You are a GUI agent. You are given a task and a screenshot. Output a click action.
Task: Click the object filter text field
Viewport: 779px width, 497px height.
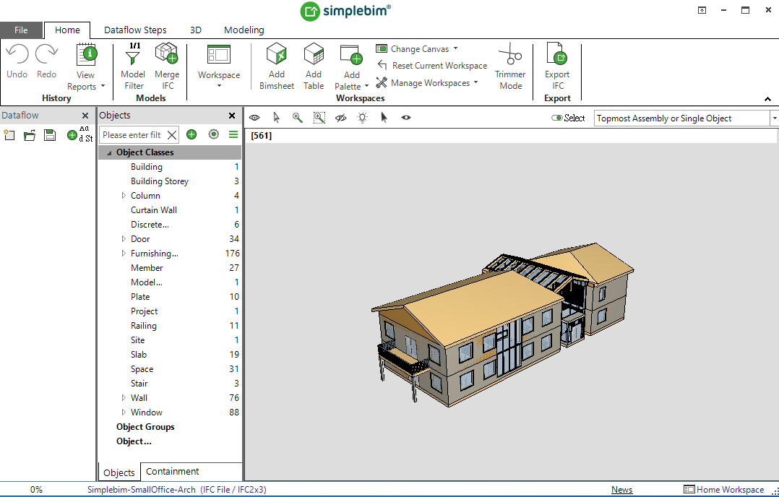(132, 135)
